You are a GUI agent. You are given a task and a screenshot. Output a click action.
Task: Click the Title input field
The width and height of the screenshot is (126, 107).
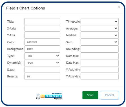pos(42,22)
